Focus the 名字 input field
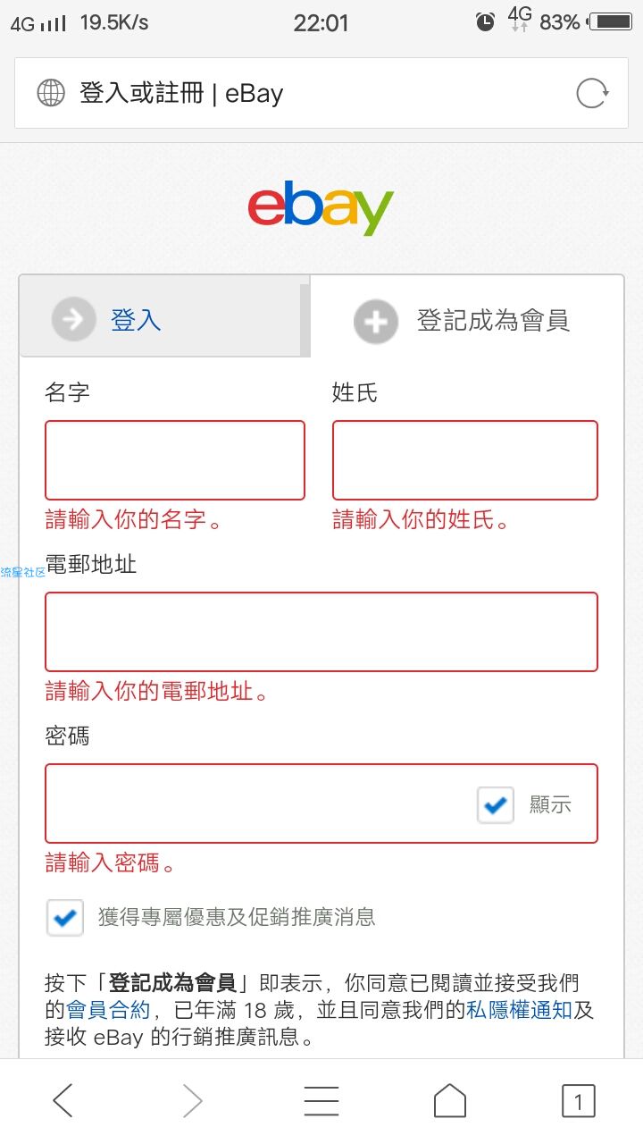The image size is (643, 1144). tap(175, 460)
